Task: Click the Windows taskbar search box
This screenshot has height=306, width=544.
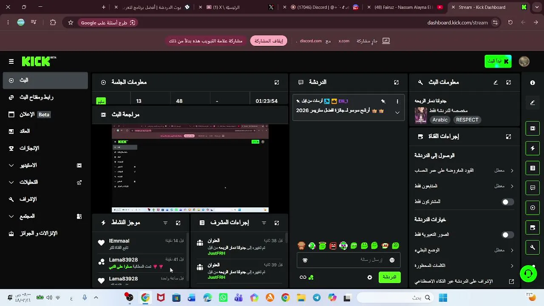Action: 395,298
